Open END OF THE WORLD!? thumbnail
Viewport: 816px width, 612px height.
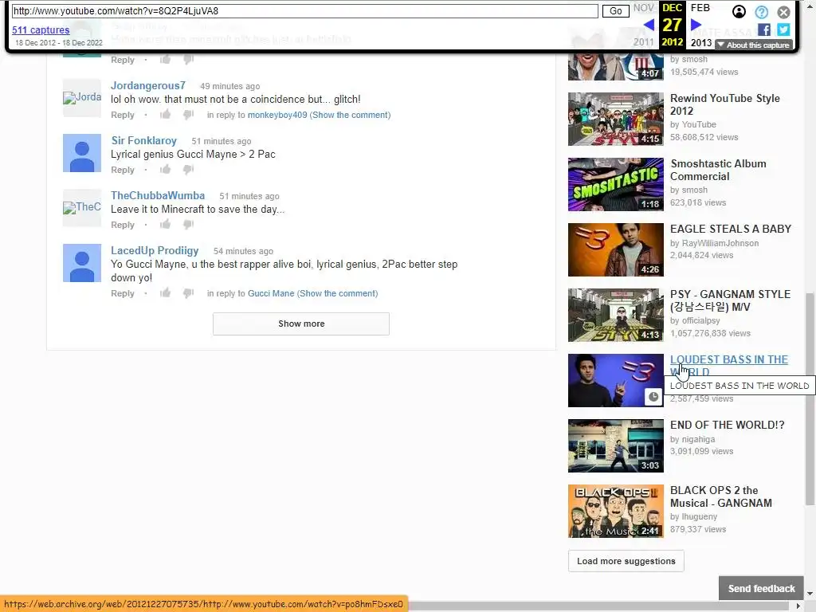click(616, 446)
